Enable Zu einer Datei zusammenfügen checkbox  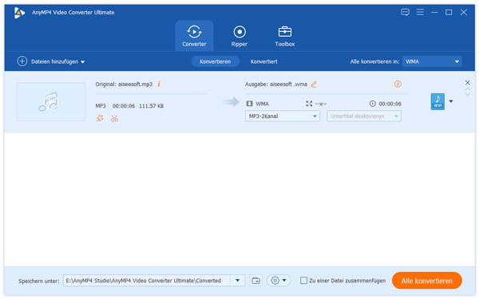coord(303,281)
